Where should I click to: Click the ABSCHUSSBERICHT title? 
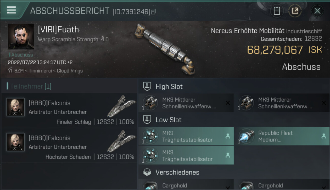tap(70, 11)
